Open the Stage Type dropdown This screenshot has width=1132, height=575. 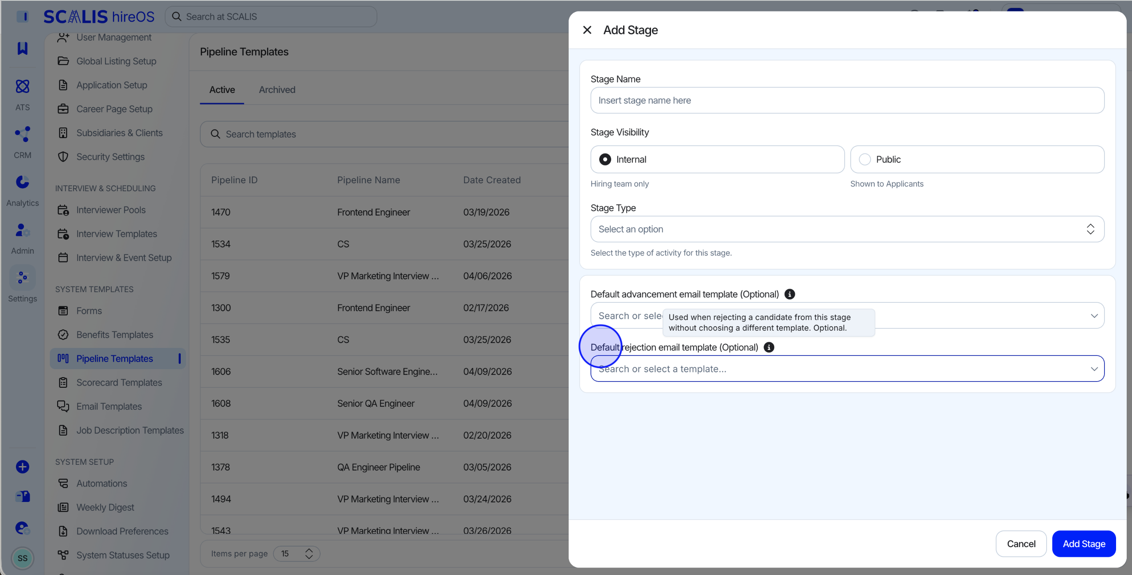[x=847, y=229]
